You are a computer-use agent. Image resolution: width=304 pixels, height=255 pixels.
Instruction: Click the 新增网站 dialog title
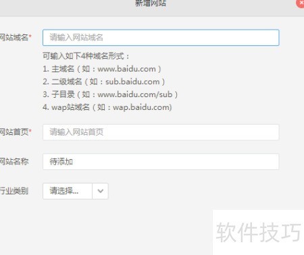click(x=151, y=3)
